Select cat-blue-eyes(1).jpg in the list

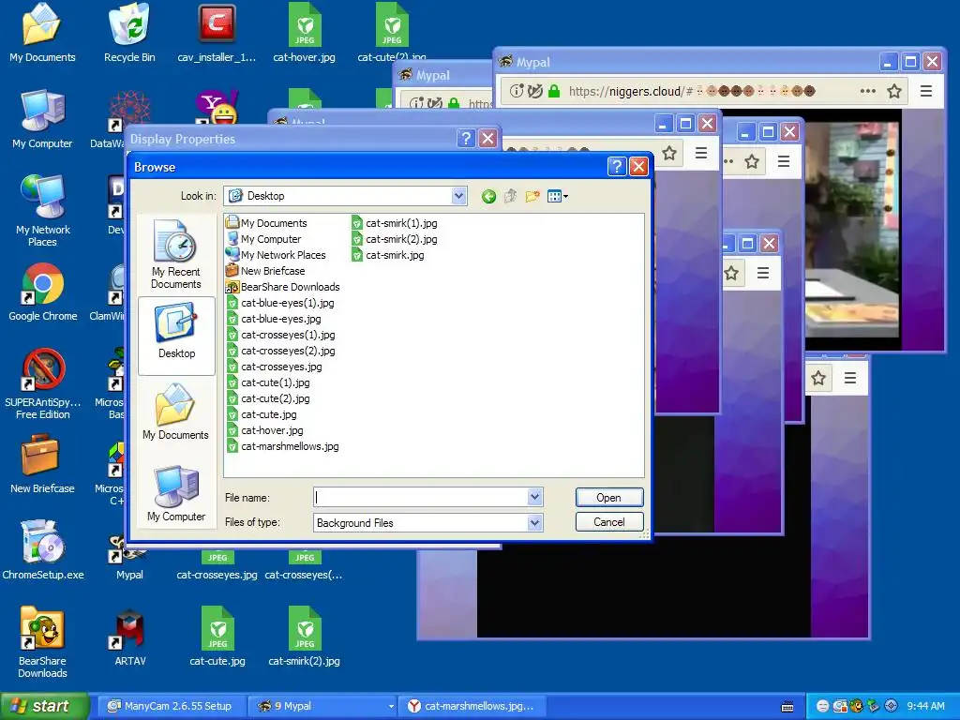click(280, 303)
